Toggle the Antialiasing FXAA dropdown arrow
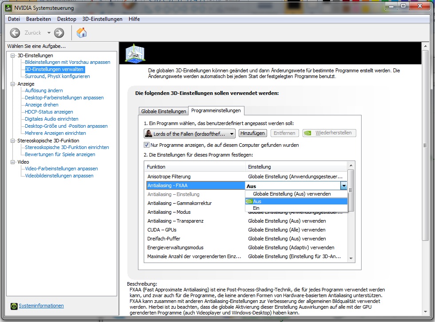The height and width of the screenshot is (322, 437). tap(344, 186)
